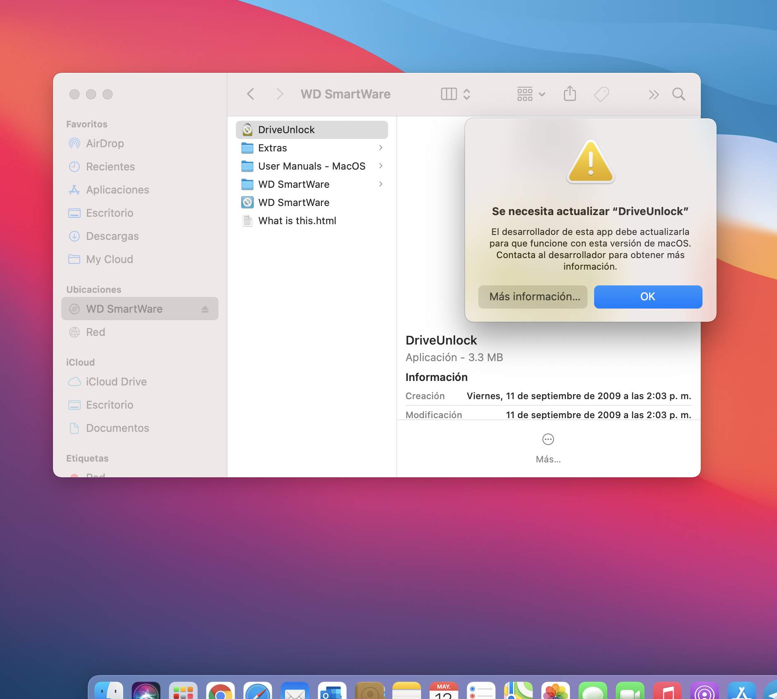Open Contacts from the Dock
The height and width of the screenshot is (699, 777).
369,691
